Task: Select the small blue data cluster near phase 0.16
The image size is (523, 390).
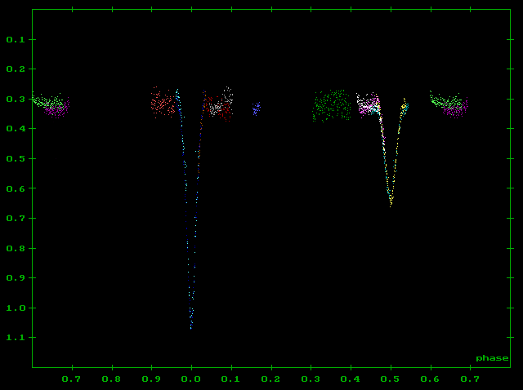Action: coord(256,108)
